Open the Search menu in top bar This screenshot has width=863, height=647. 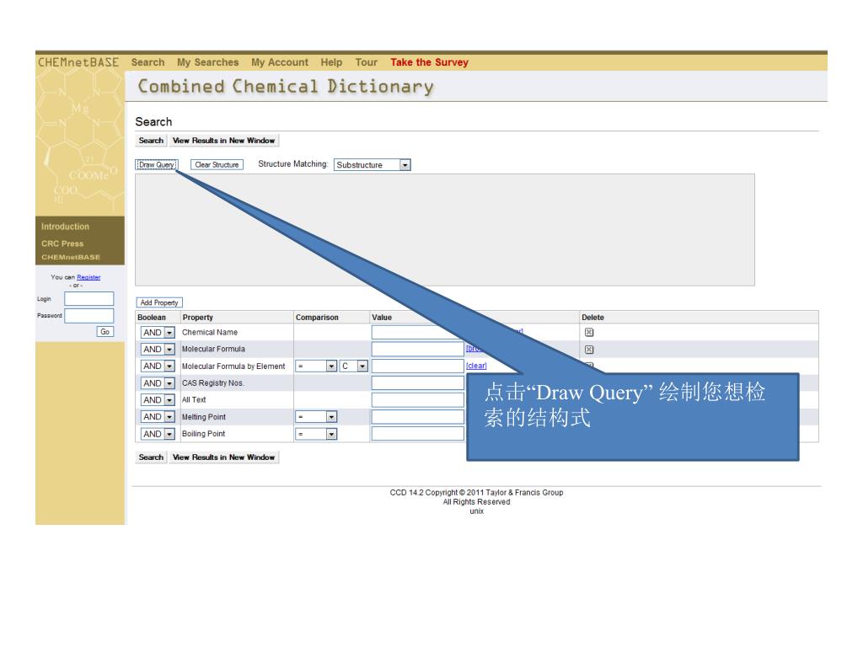[x=147, y=62]
